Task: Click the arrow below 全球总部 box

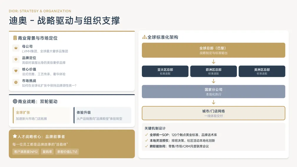Action: tap(213, 62)
